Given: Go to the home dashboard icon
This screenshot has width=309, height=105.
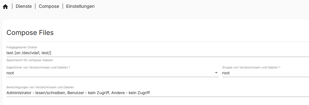Looking at the screenshot, I should pos(5,6).
